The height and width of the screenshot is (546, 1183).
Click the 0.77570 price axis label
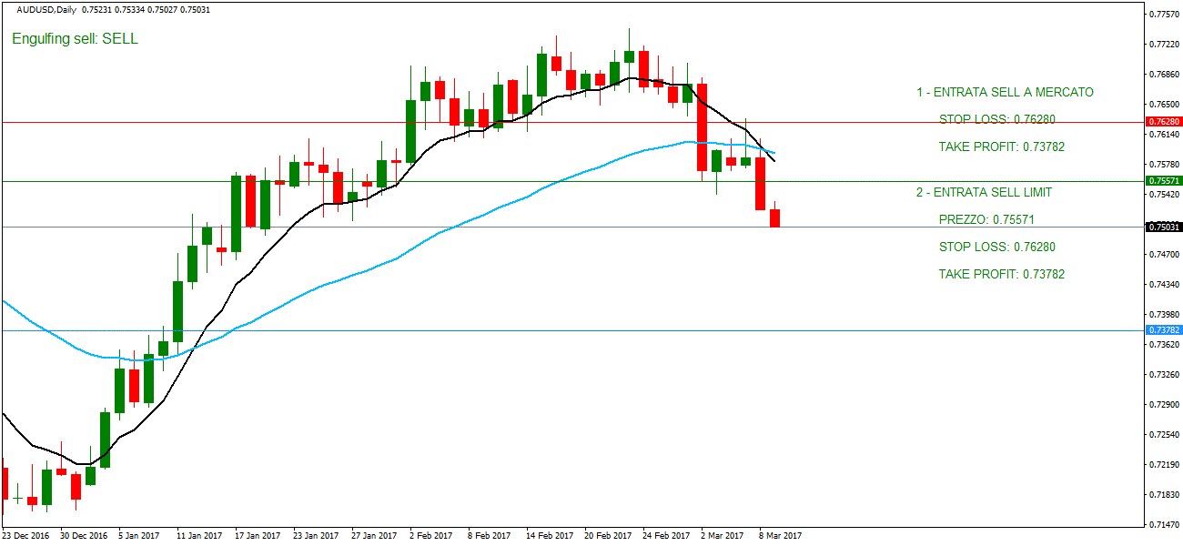(x=1164, y=14)
